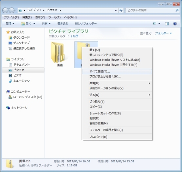Choose プロパティ(R) from context menu
The height and width of the screenshot is (172, 182).
pyautogui.click(x=117, y=137)
